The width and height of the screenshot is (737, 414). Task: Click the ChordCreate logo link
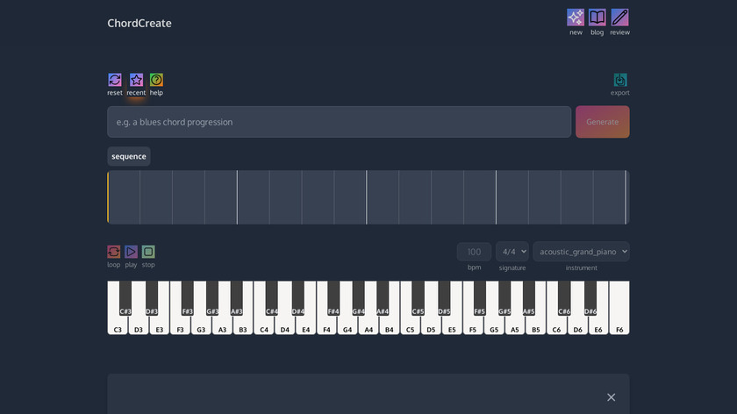pos(140,23)
